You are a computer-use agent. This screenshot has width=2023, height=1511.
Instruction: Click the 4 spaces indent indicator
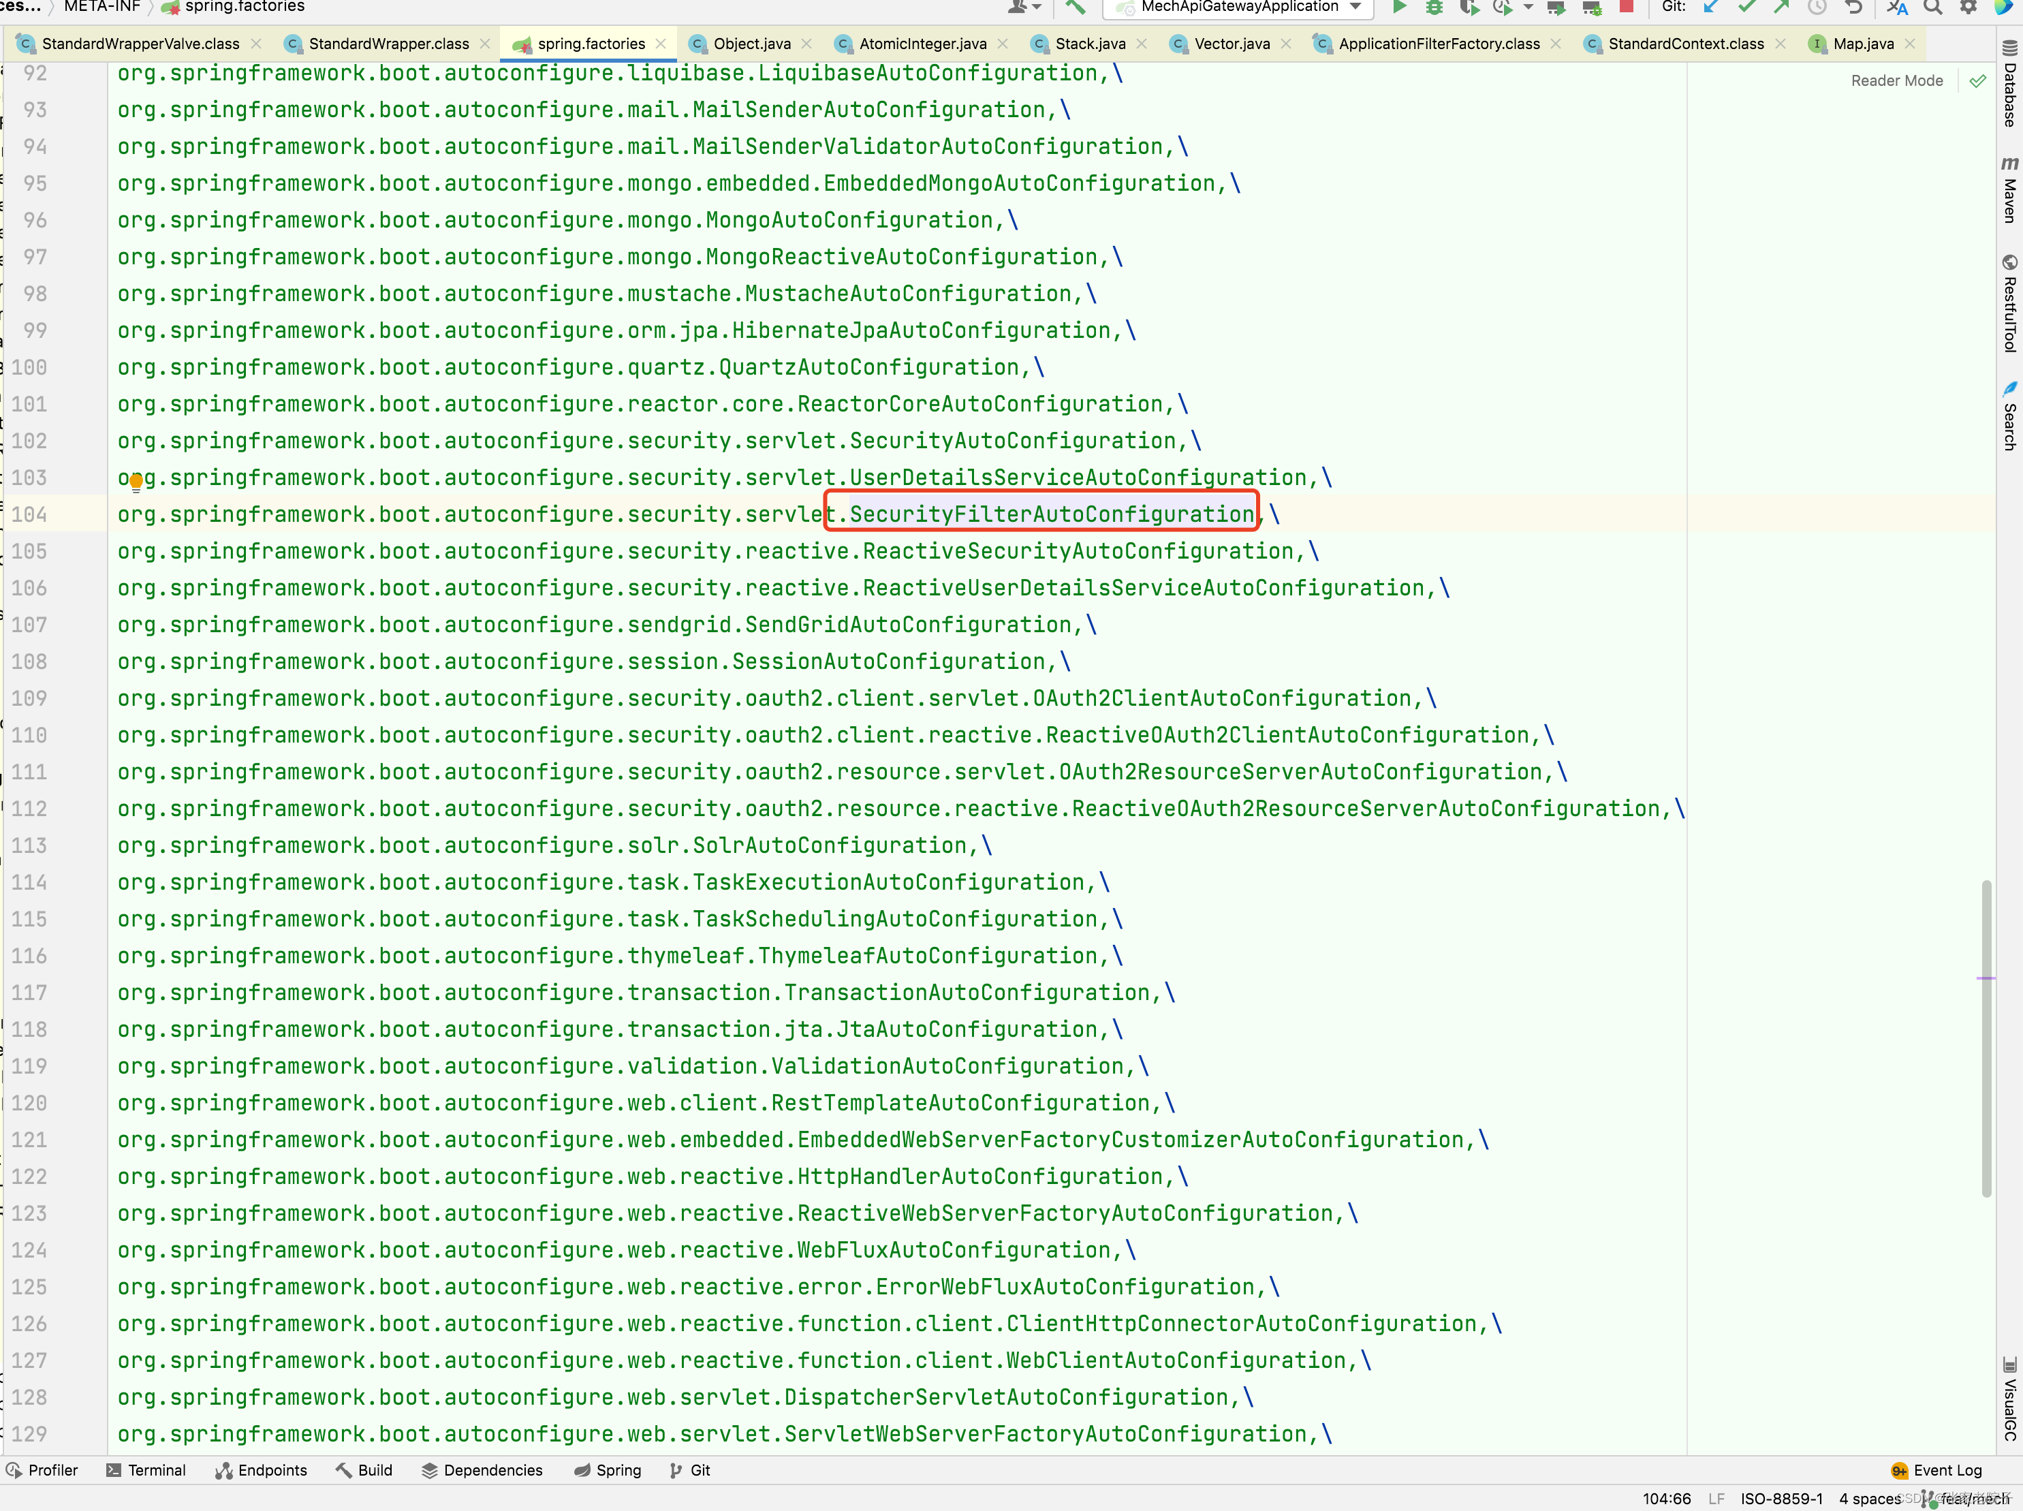1869,1499
